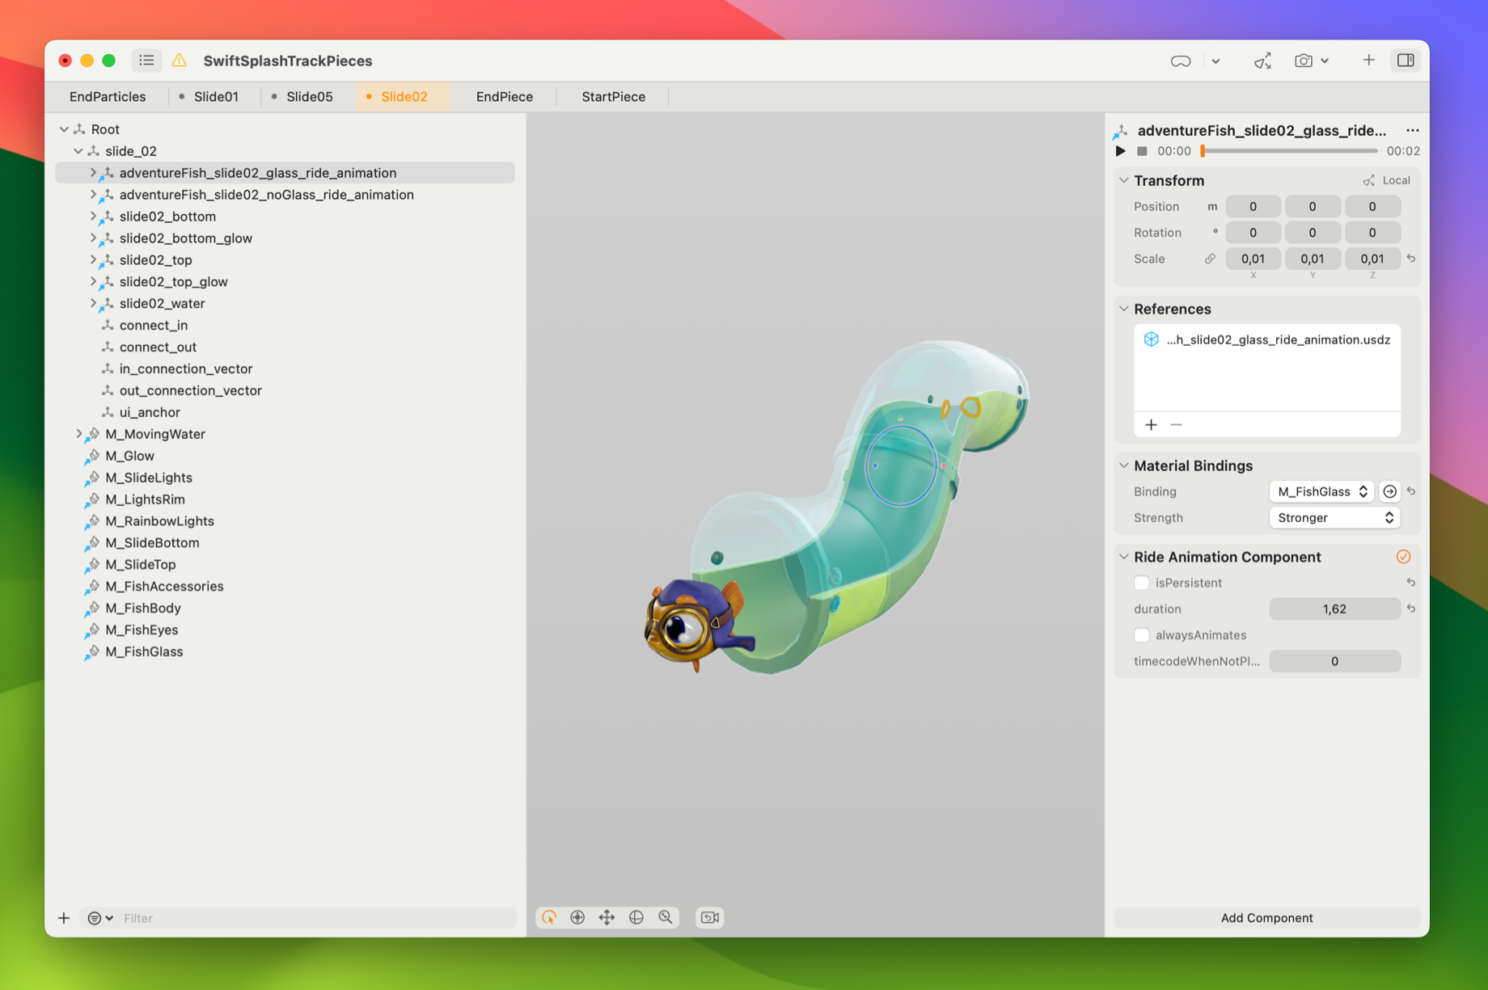1488x990 pixels.
Task: Open the M_FishGlass binding dropdown
Action: [1321, 491]
